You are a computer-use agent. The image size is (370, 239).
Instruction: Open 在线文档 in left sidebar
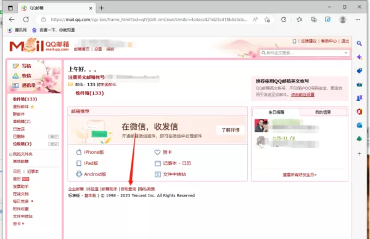[21, 194]
